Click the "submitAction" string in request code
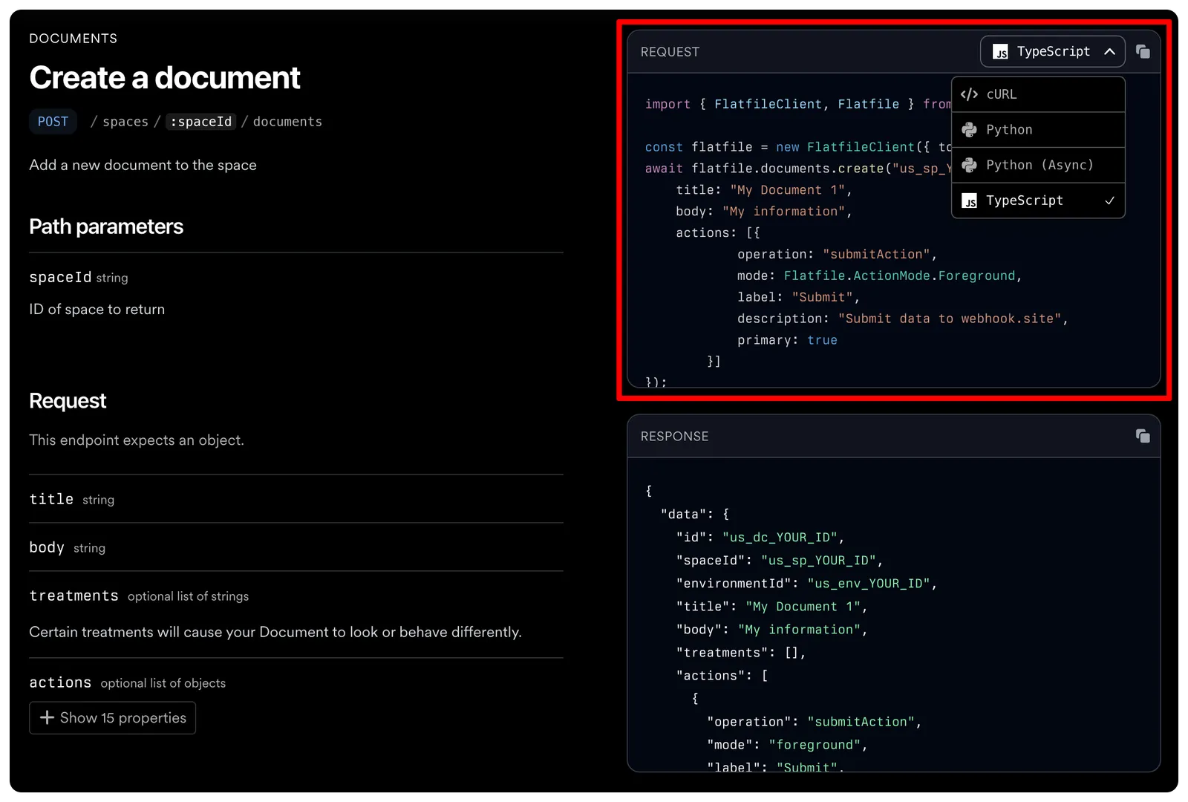Viewport: 1188px width, 802px height. (875, 254)
